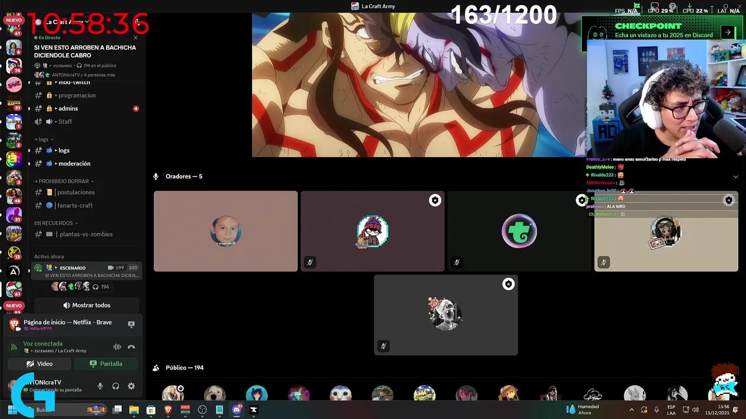Screen dimensions: 746x419
Task: Open the ESCENARIO active stage card
Action: tap(86, 271)
